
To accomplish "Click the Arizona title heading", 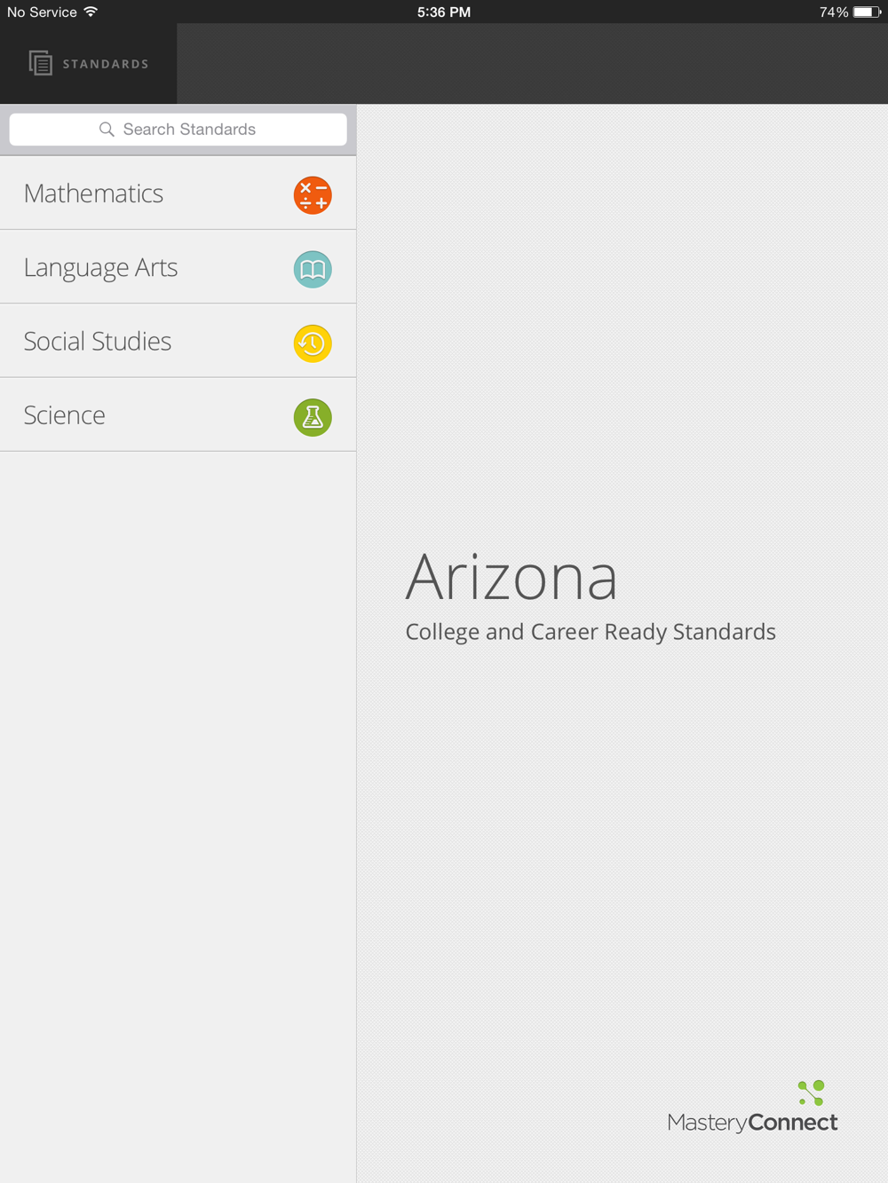I will tap(511, 577).
